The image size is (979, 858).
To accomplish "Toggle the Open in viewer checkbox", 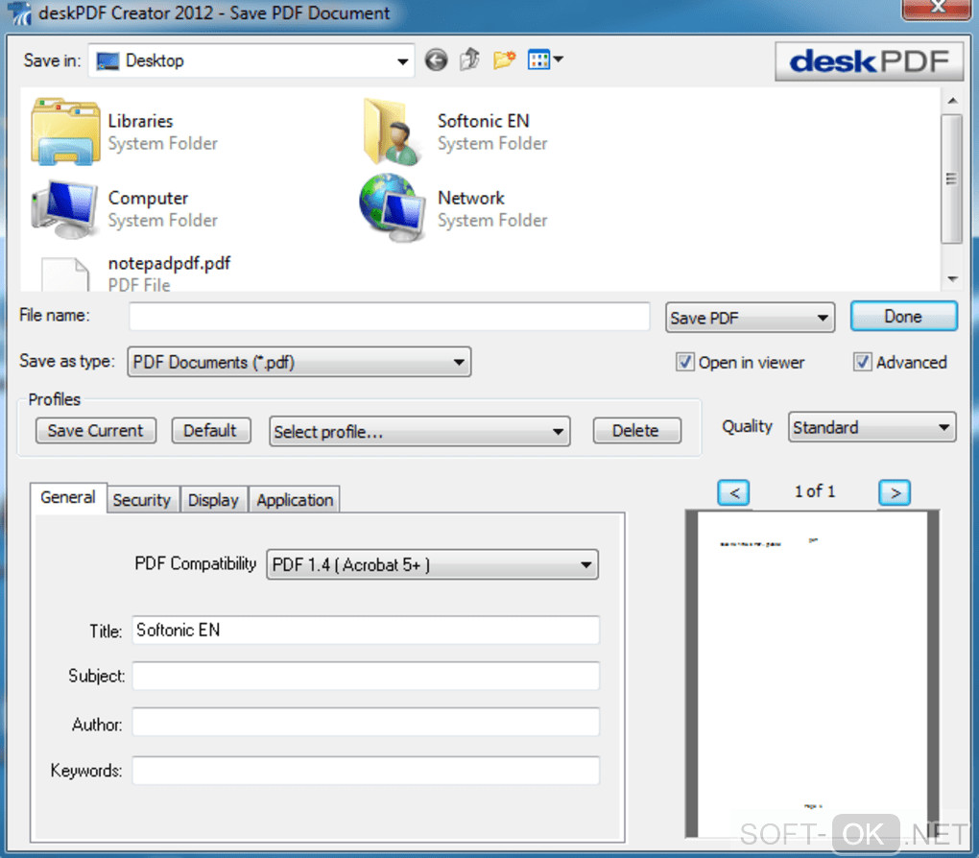I will coord(685,362).
